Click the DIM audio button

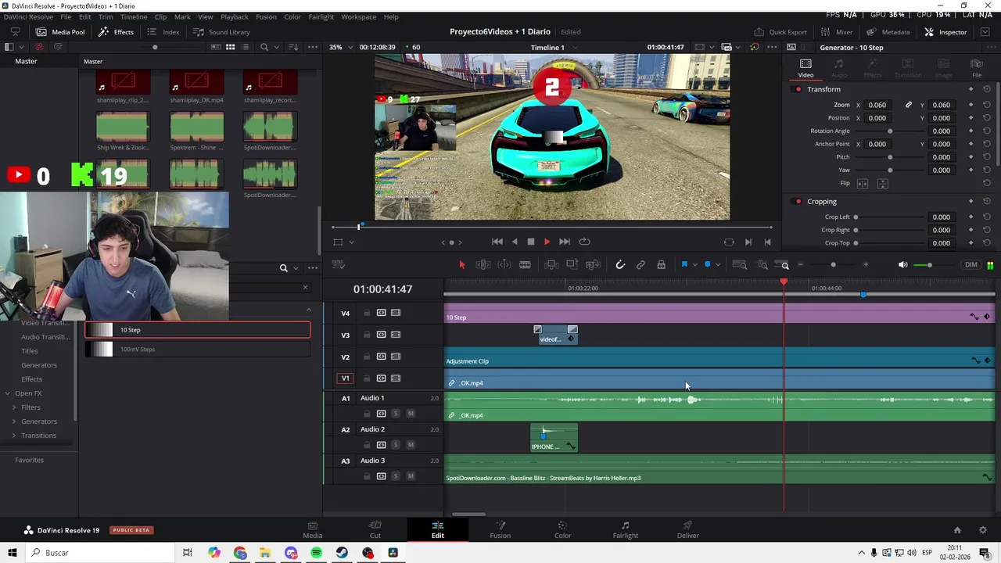[x=971, y=265]
